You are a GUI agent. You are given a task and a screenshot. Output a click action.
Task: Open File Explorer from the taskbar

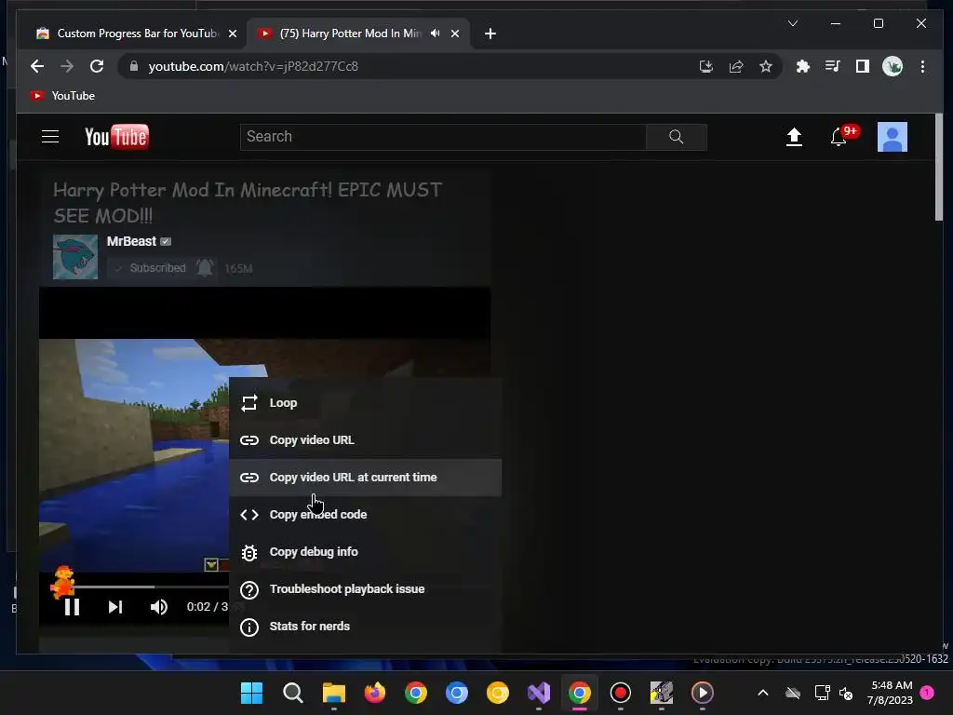point(334,693)
